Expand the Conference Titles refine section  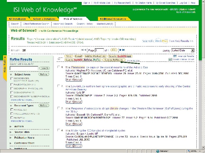click(x=11, y=143)
